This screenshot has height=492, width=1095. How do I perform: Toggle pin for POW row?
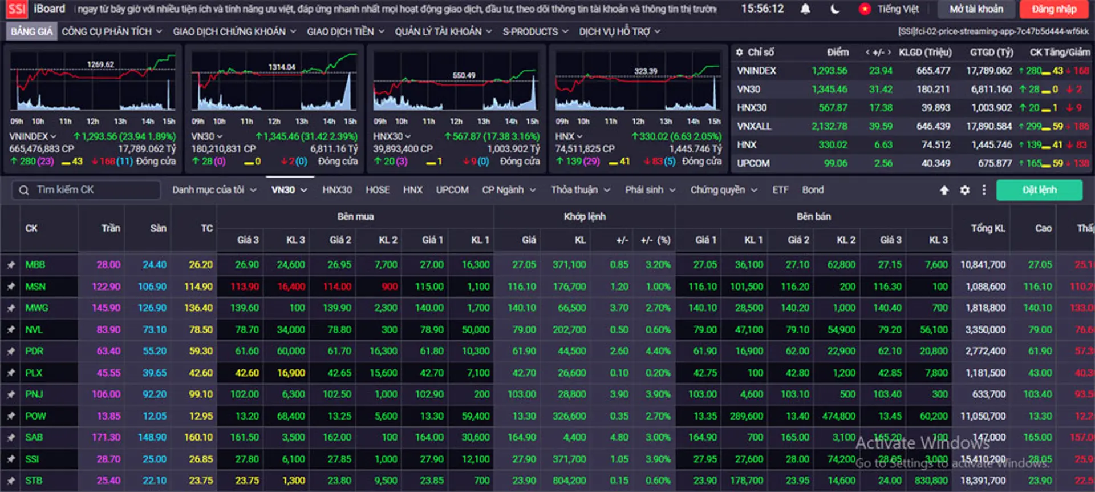10,416
